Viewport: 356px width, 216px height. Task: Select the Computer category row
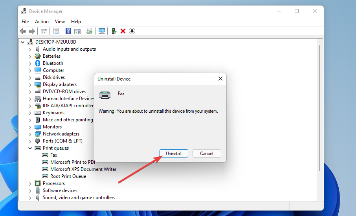[53, 70]
